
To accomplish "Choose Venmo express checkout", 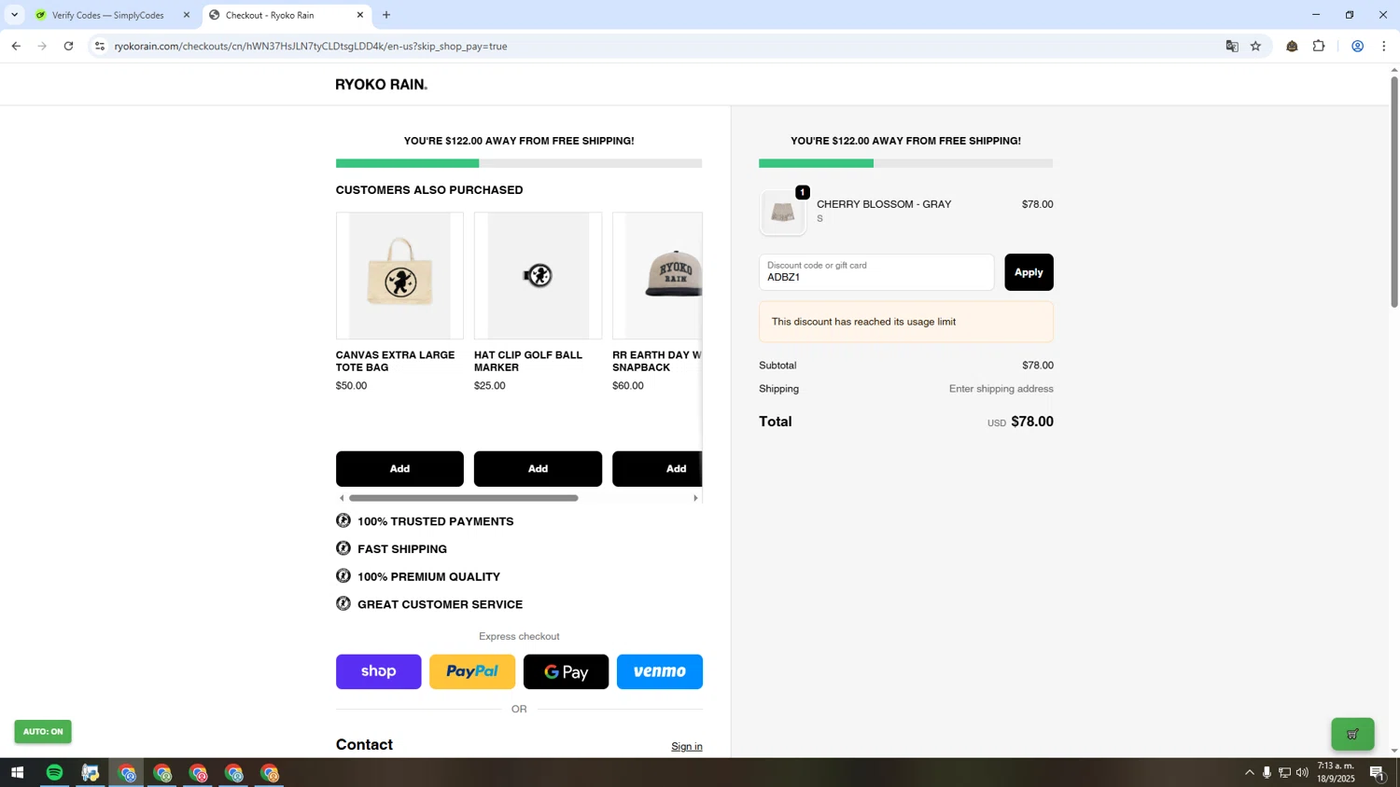I will [x=660, y=671].
